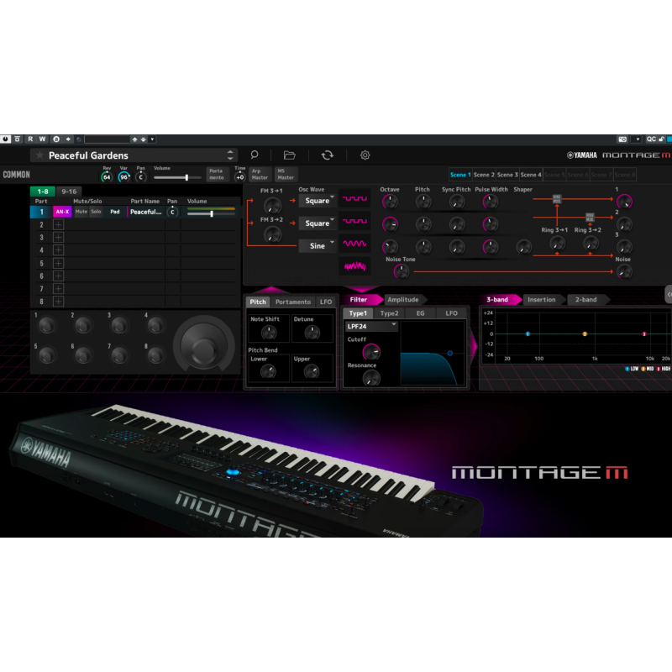The height and width of the screenshot is (672, 672).
Task: Open host preset dropdown triangle
Action: click(152, 139)
